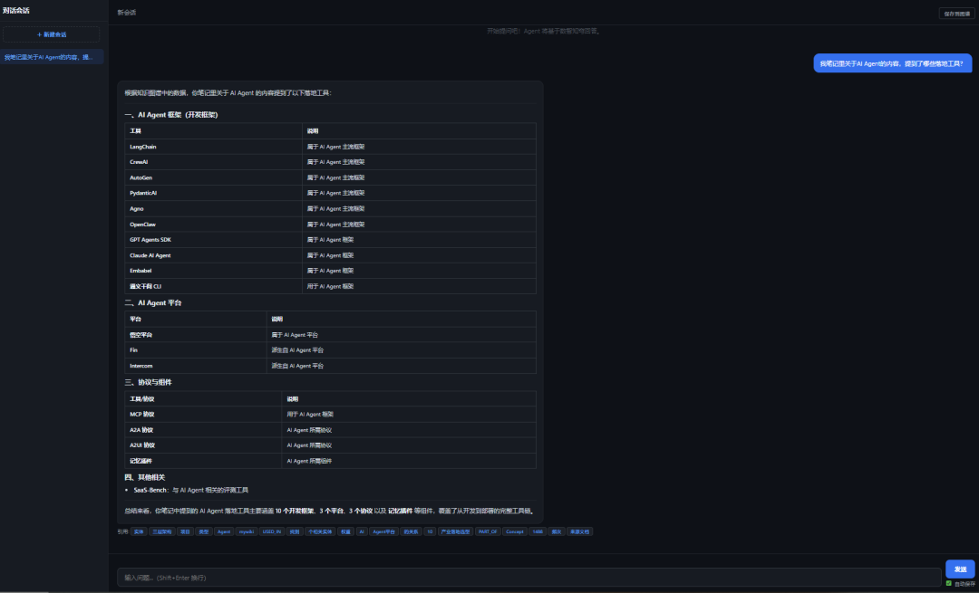This screenshot has width=979, height=593.
Task: Click the A2UI 协议 table cell
Action: pyautogui.click(x=203, y=445)
